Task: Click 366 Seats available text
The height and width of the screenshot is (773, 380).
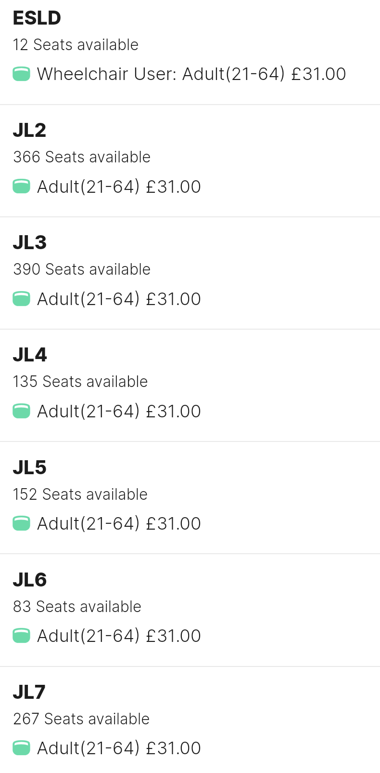Action: (82, 157)
